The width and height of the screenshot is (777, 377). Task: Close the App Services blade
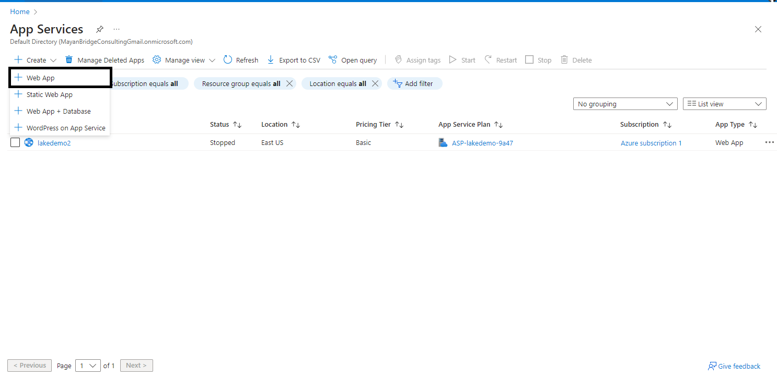click(x=758, y=29)
